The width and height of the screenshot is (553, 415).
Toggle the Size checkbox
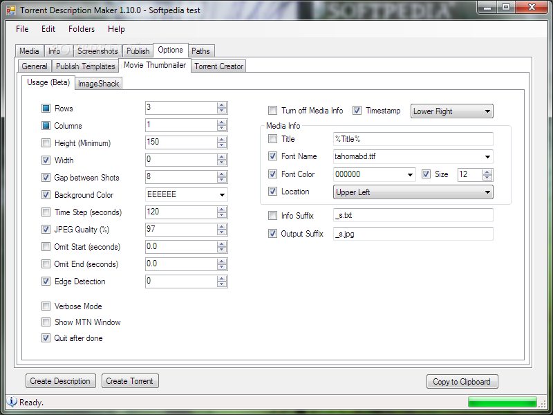[x=426, y=174]
